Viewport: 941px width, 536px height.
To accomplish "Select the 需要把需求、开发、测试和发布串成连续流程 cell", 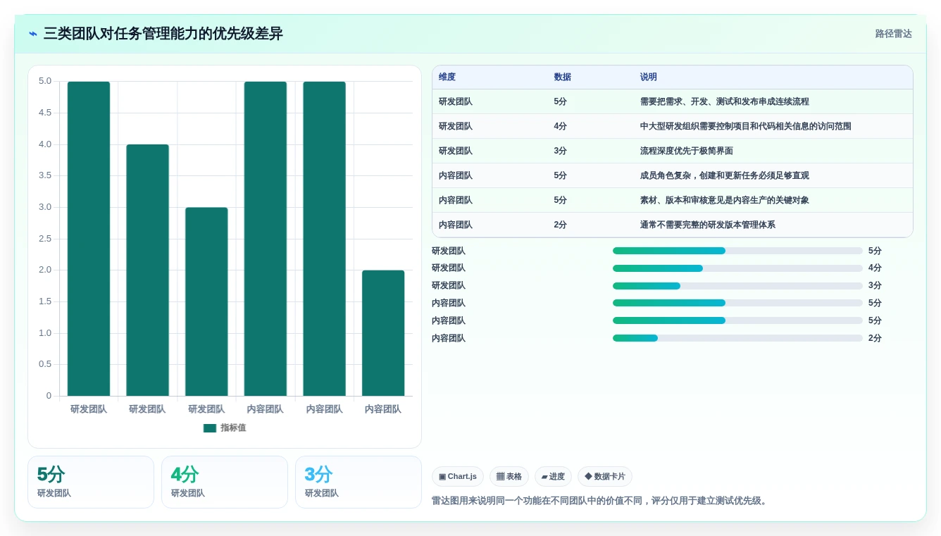I will 725,101.
